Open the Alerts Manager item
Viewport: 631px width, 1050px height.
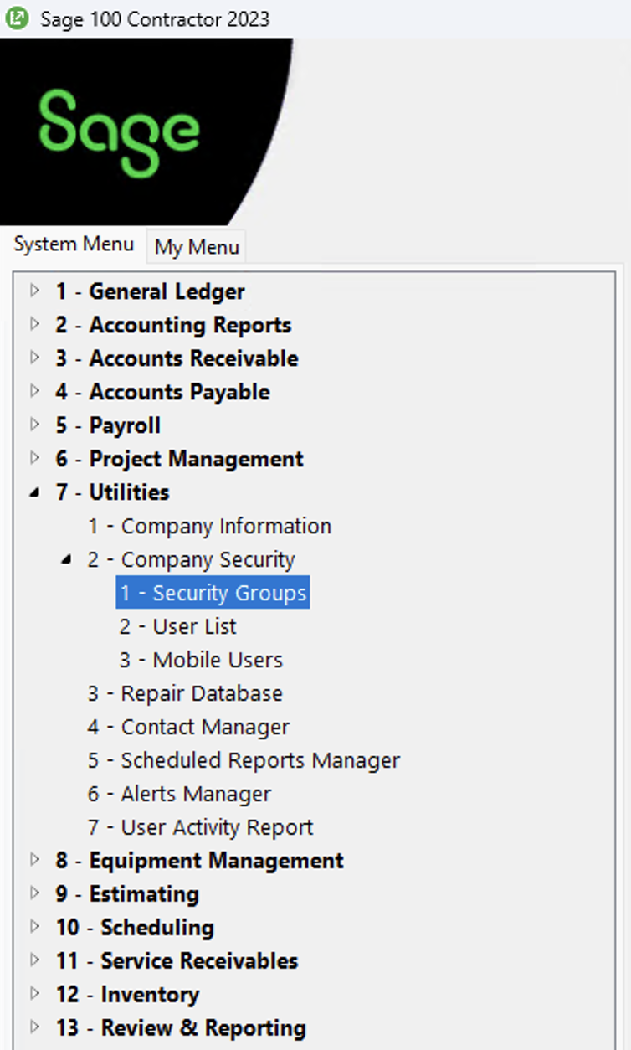[179, 794]
